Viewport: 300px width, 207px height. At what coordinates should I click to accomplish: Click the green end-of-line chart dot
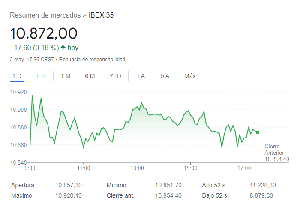(258, 132)
